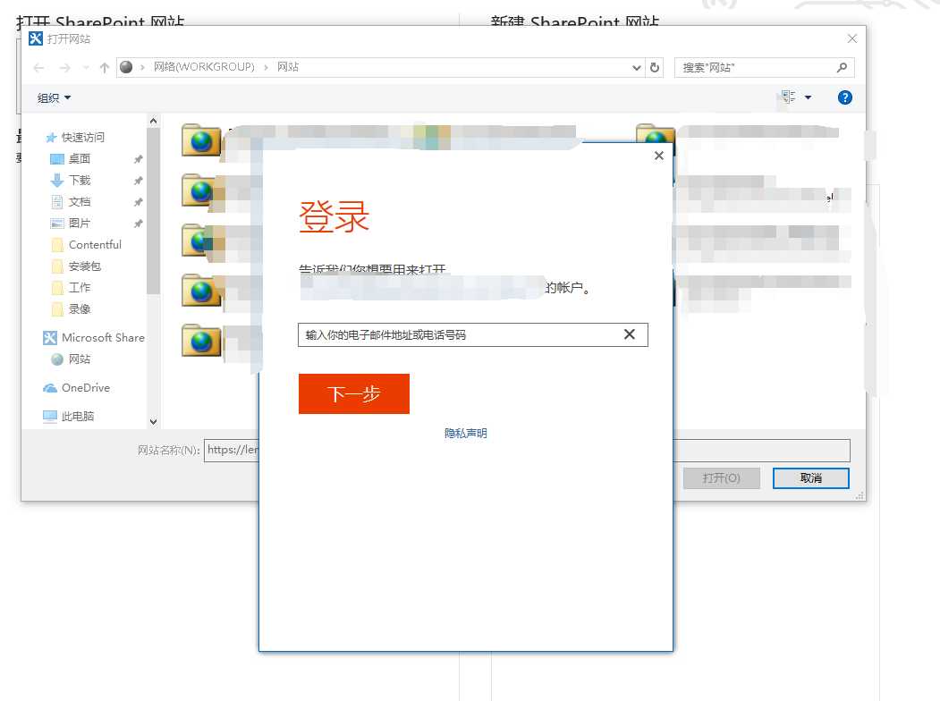Close the 打开网站 dialog window
The image size is (940, 701).
click(851, 39)
